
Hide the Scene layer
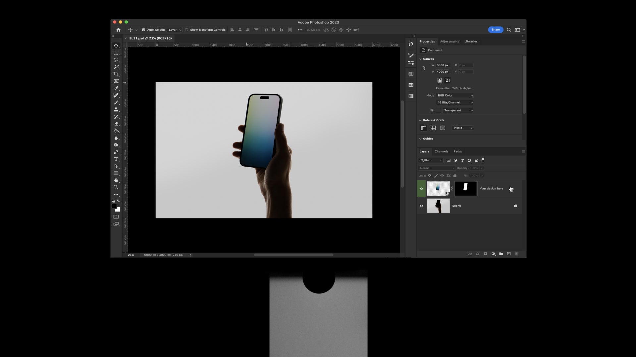point(421,206)
